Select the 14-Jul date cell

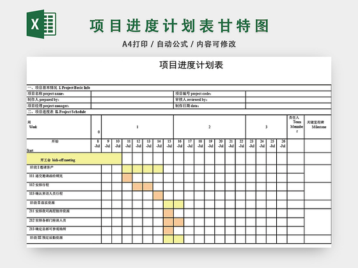(x=159, y=145)
